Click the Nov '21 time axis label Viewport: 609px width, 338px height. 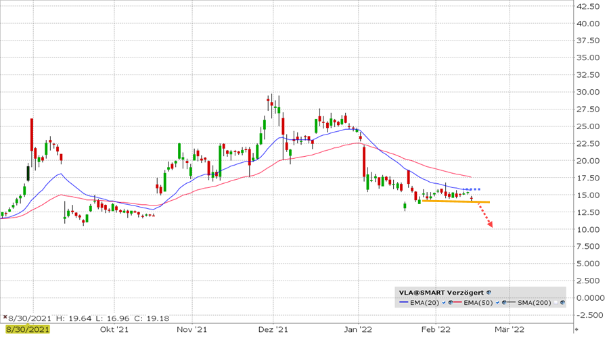click(192, 329)
